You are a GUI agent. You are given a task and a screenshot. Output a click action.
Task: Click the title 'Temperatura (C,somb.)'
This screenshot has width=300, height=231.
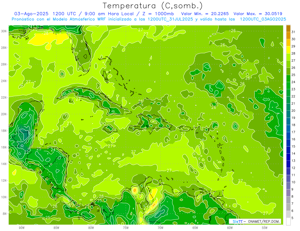pyautogui.click(x=152, y=5)
